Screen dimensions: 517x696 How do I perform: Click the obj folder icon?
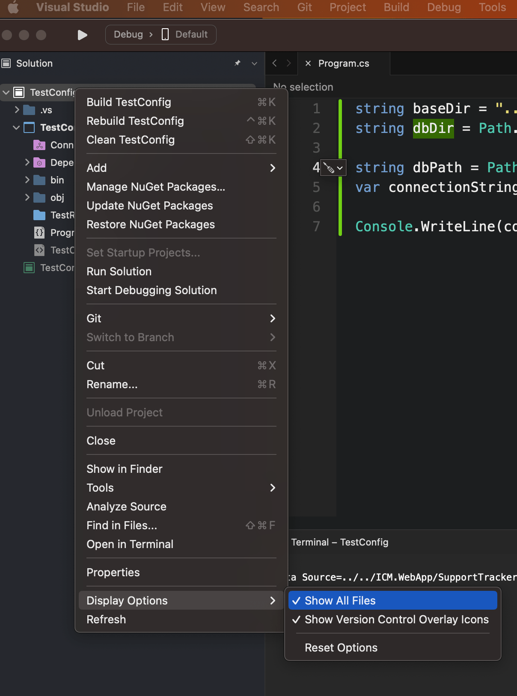pos(39,198)
